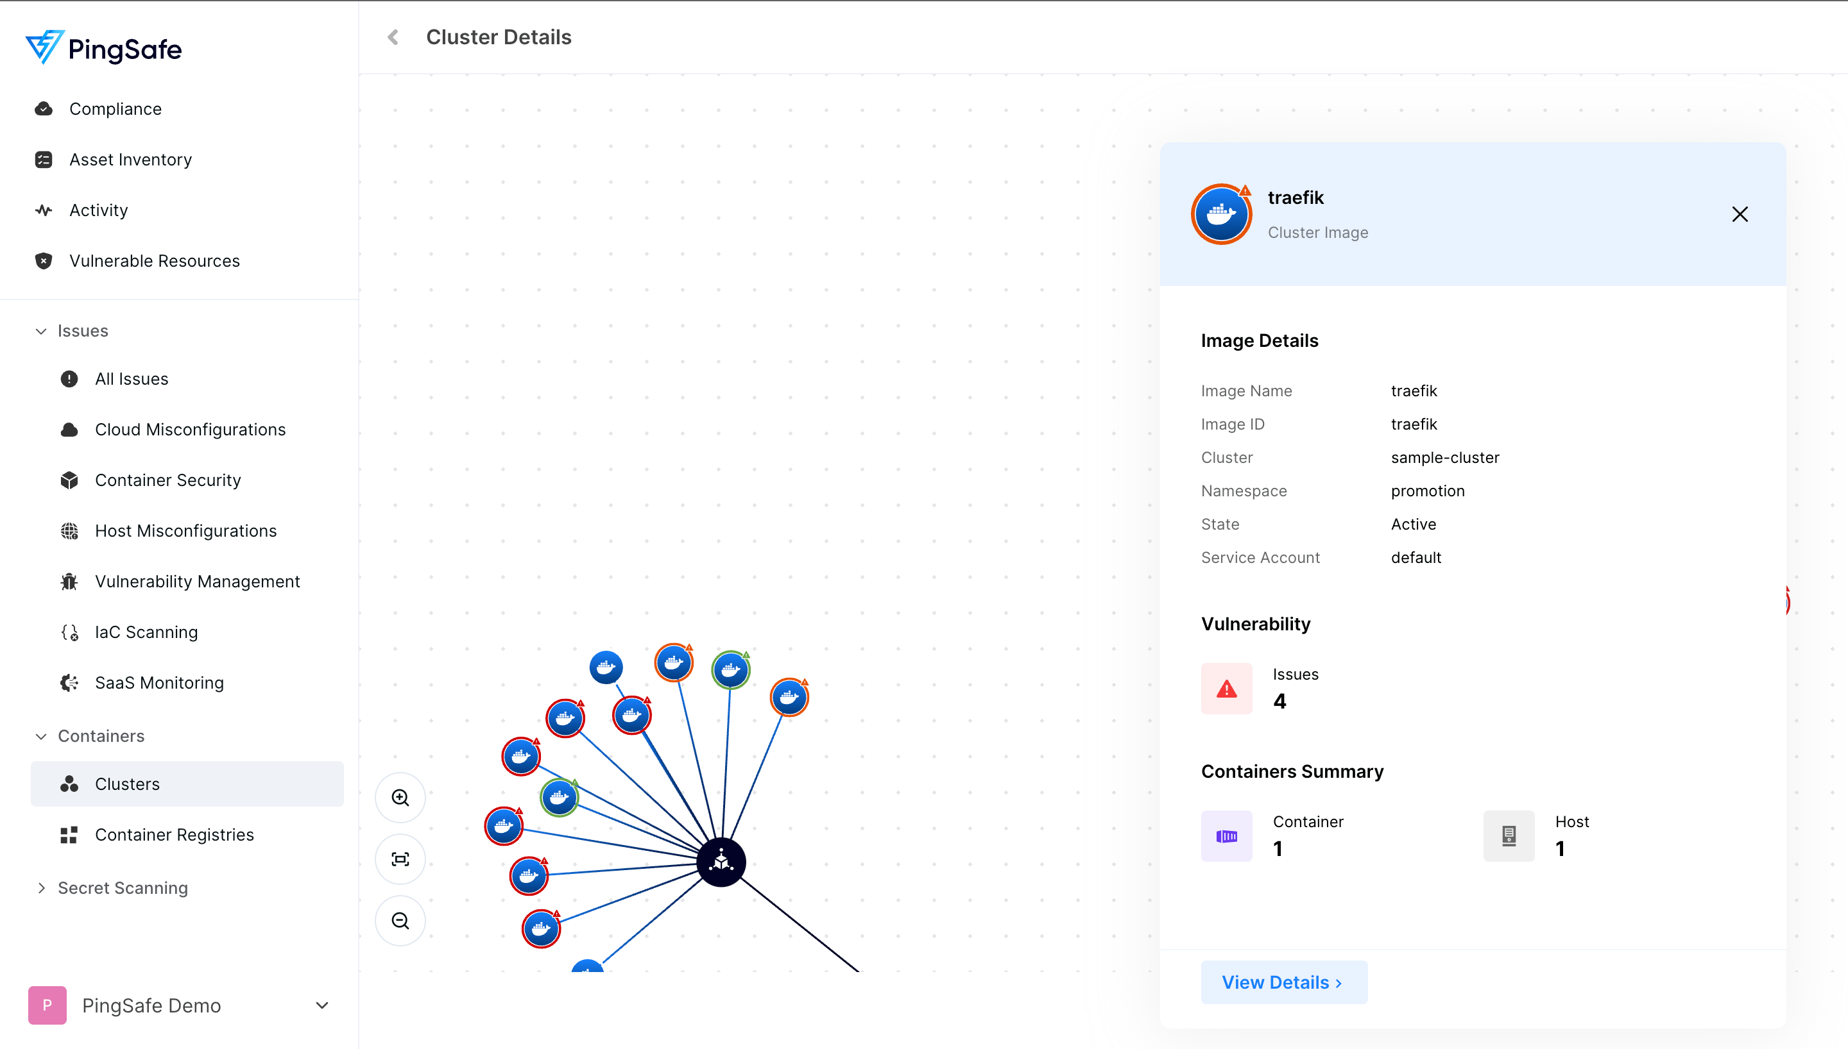
Task: Close the traefik image panel
Action: point(1739,214)
